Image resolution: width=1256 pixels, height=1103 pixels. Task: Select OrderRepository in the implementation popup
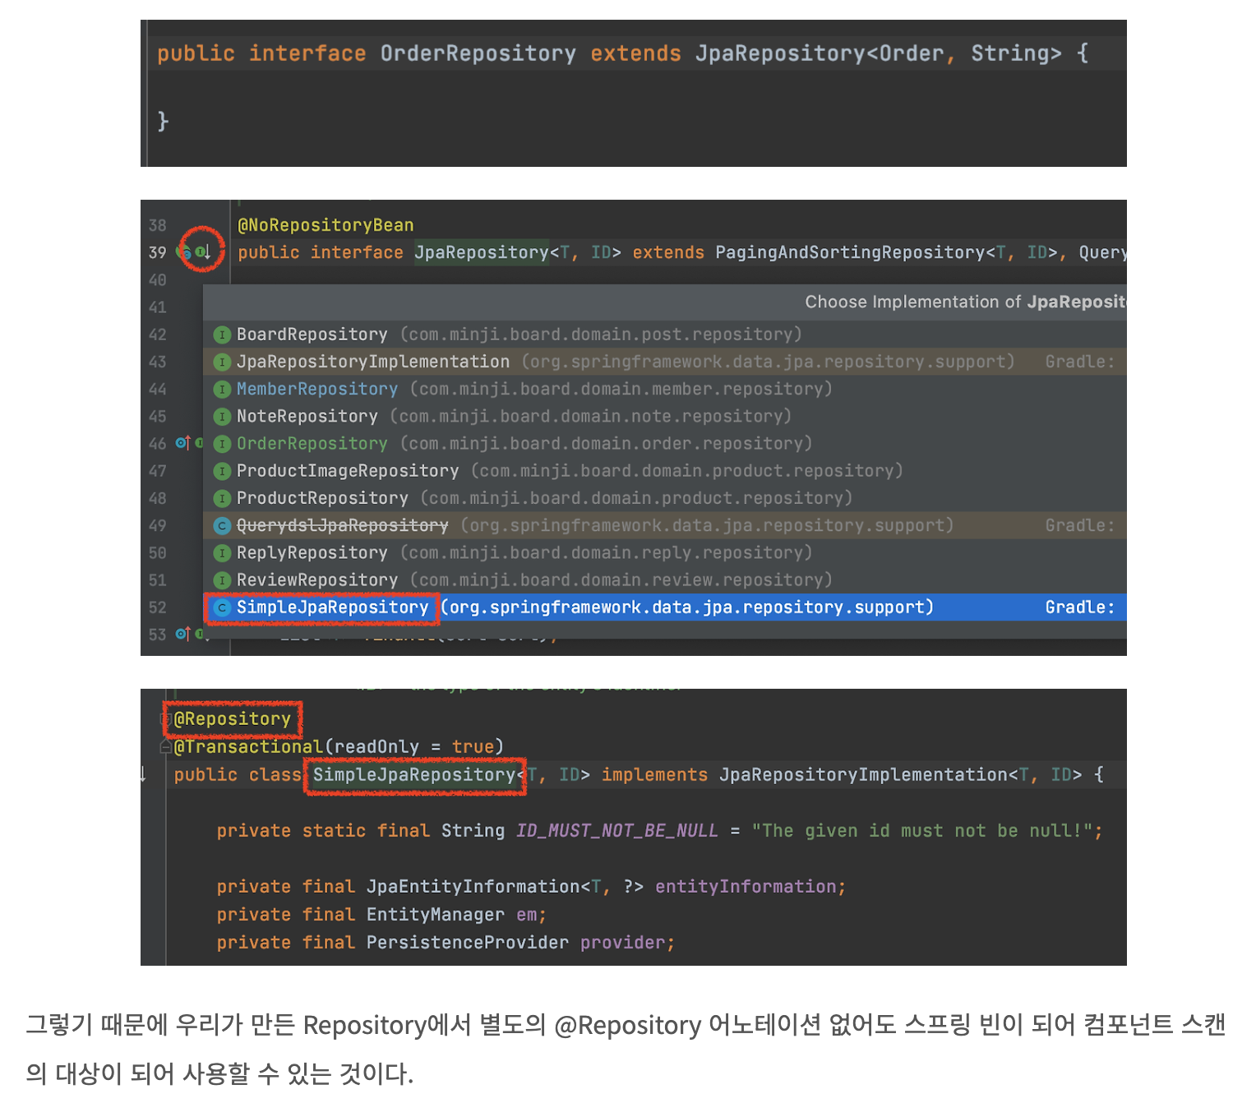[x=312, y=444]
